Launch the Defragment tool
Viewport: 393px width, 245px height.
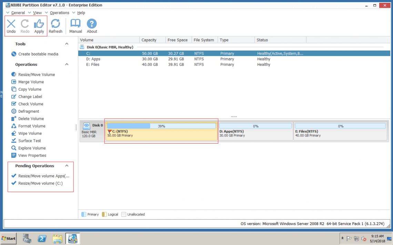pyautogui.click(x=28, y=111)
